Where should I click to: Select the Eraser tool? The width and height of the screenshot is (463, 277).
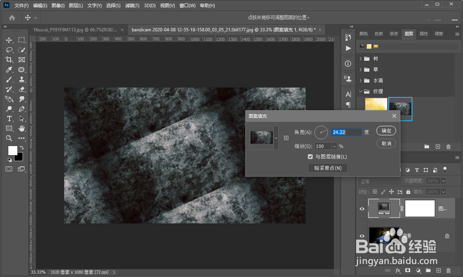tap(22, 89)
